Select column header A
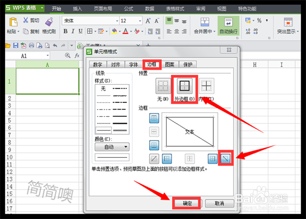This screenshot has width=306, height=219. pyautogui.click(x=47, y=64)
